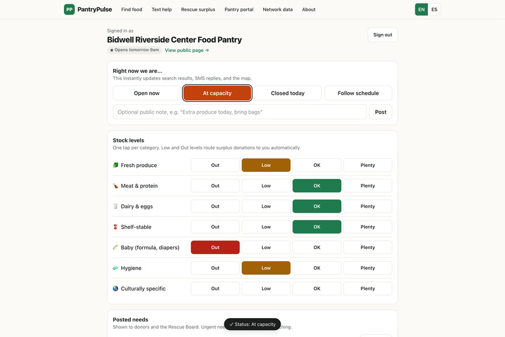Set Hygiene to OK
Screen dimensions: 505x337
pos(317,268)
